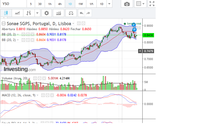
Task: Undo the last chart action
Action: pos(82,13)
